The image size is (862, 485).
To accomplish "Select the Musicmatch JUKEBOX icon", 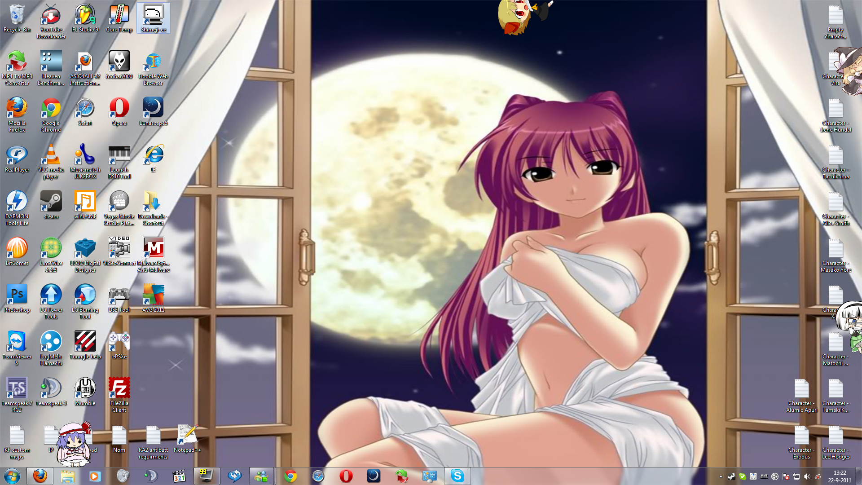I will tap(85, 161).
